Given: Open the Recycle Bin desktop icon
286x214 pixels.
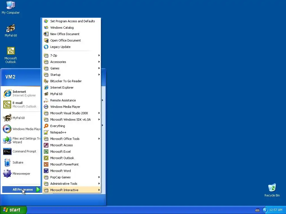Looking at the screenshot, I should (x=272, y=190).
